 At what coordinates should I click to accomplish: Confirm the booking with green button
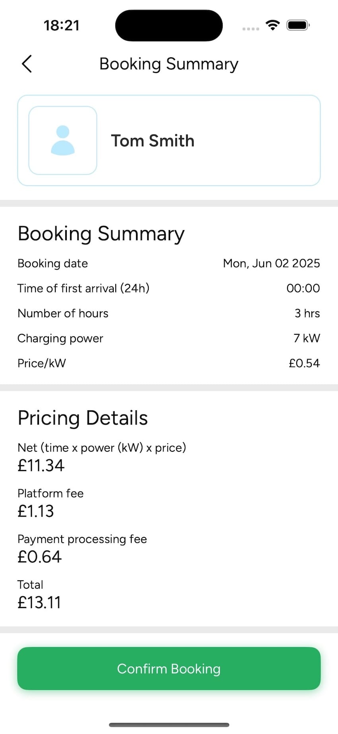[x=169, y=669]
